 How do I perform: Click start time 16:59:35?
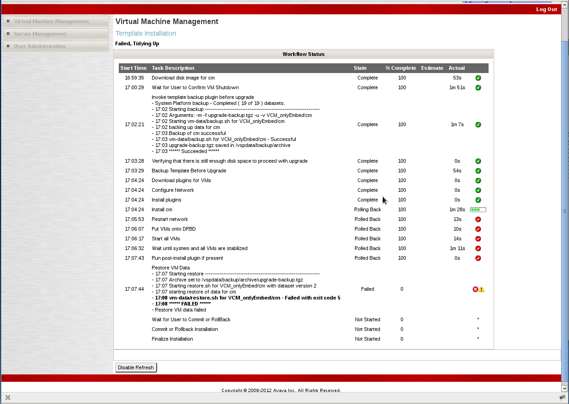click(134, 78)
